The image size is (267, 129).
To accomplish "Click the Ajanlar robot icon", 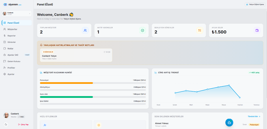I will (x=5, y=55).
